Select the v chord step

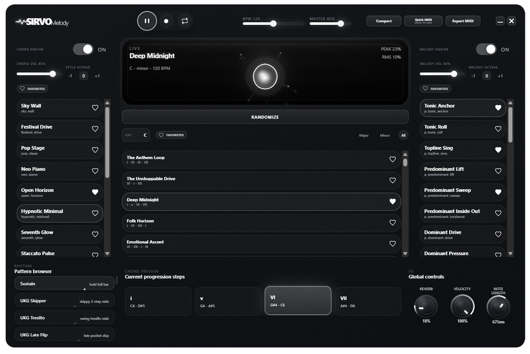[228, 302]
